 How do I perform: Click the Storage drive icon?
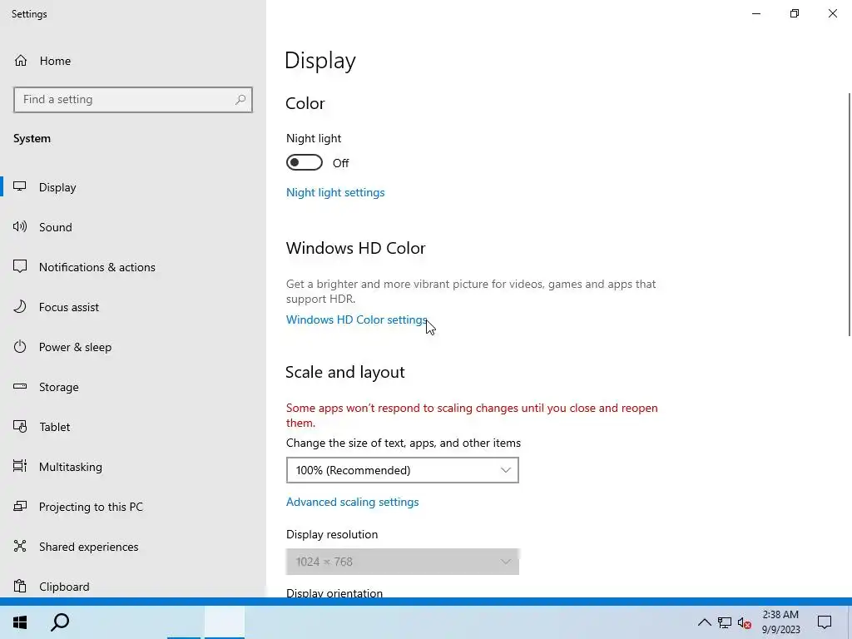20,386
